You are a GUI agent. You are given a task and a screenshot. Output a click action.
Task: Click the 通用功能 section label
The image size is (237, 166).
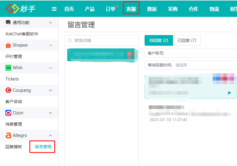point(21,23)
